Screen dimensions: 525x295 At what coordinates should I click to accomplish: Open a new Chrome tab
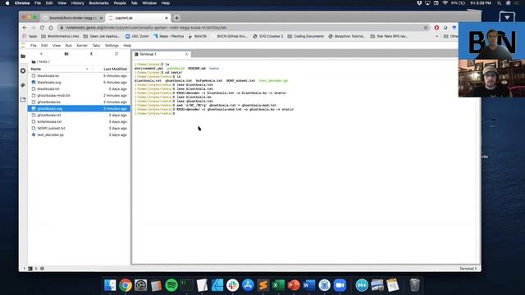pyautogui.click(x=176, y=18)
